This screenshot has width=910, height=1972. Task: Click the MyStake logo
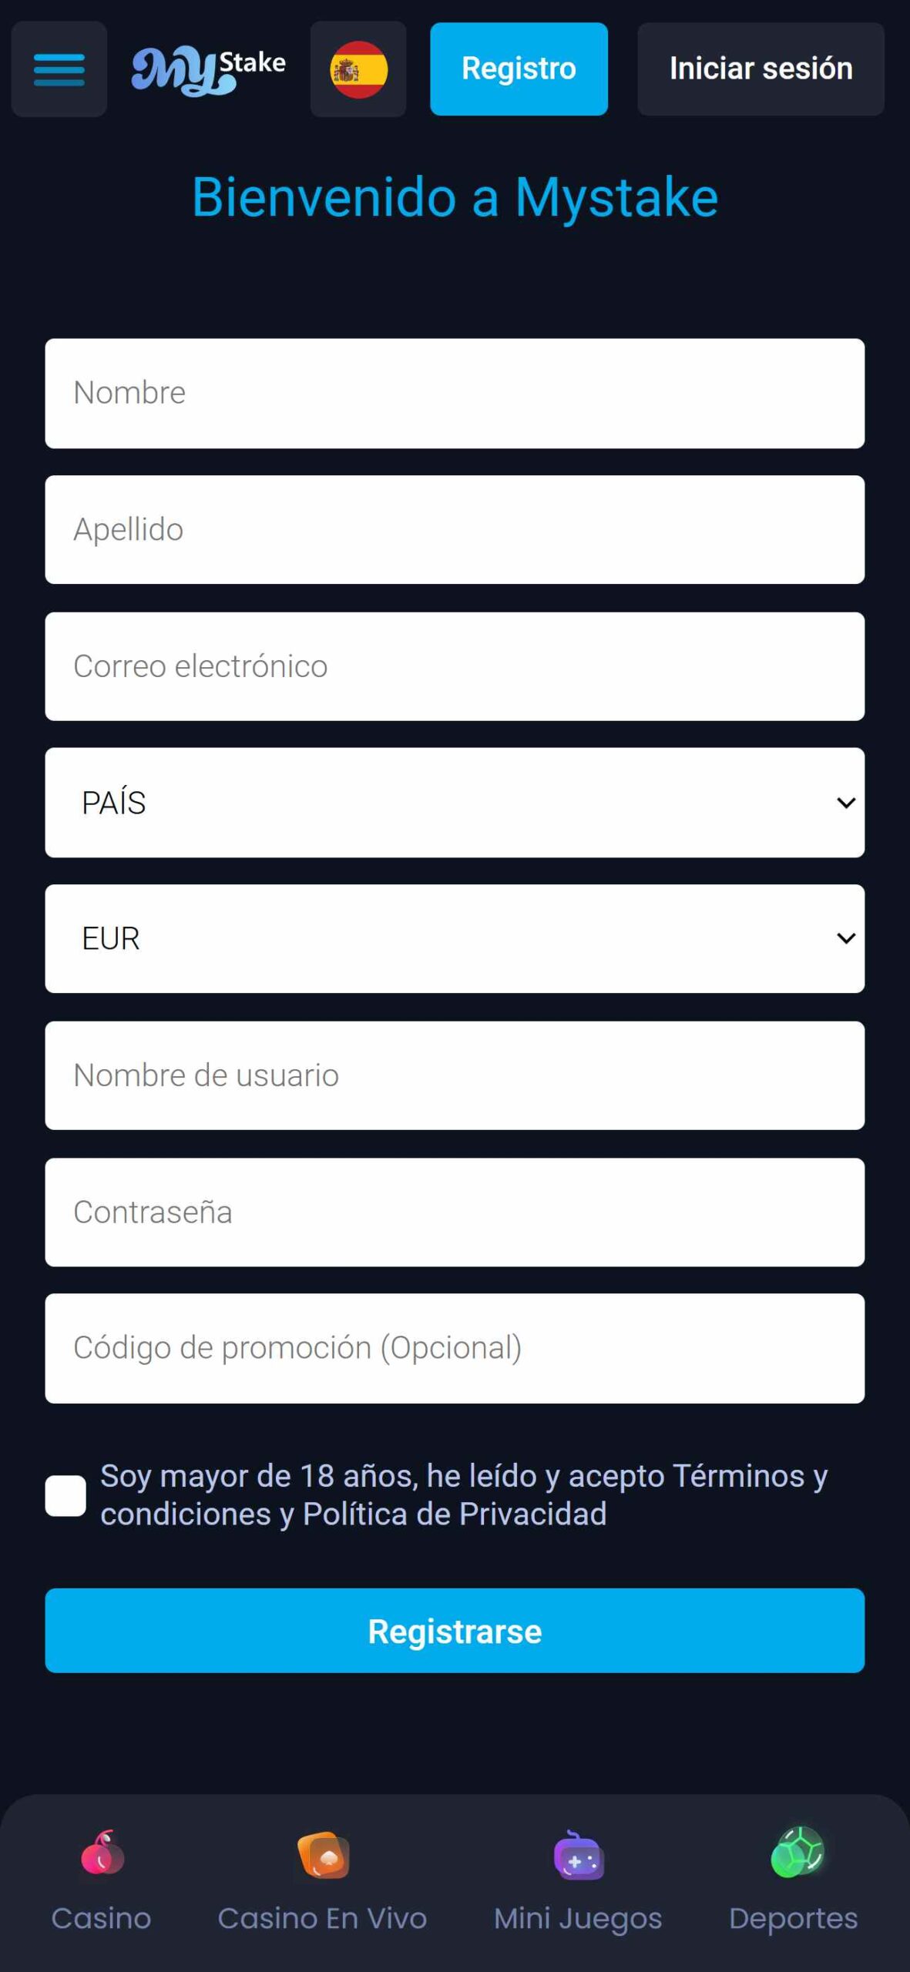208,71
